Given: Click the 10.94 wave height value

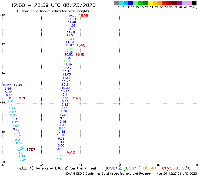Looking at the screenshot, I should [71, 29].
